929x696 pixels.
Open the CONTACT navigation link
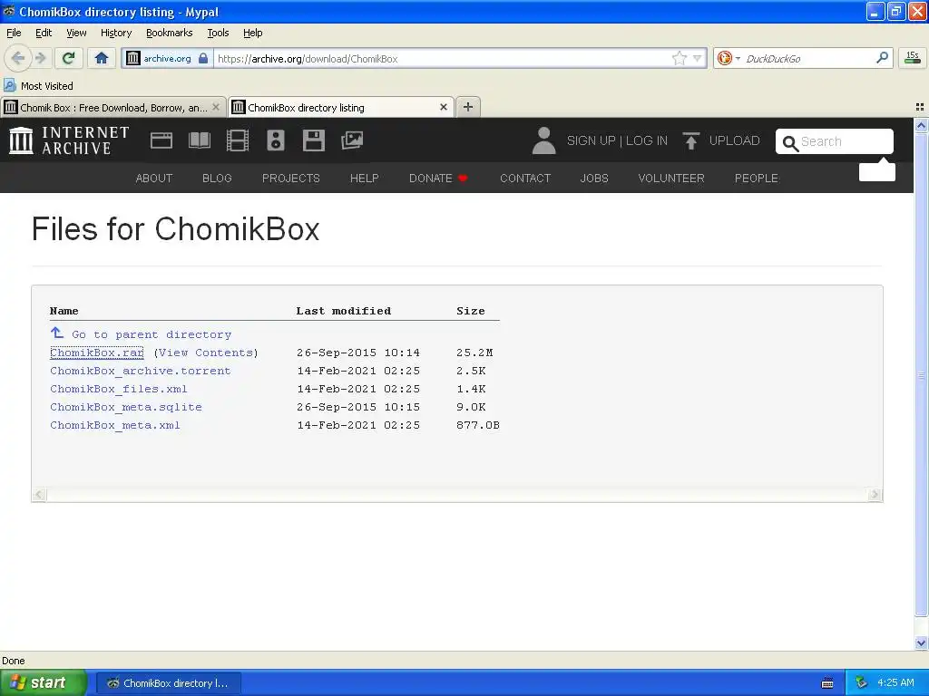[525, 179]
